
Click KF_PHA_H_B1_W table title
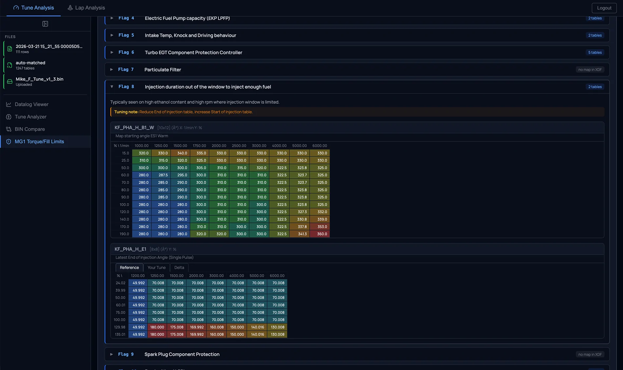(x=134, y=128)
